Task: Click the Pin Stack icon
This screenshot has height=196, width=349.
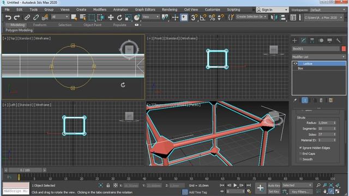Action: coord(295,100)
